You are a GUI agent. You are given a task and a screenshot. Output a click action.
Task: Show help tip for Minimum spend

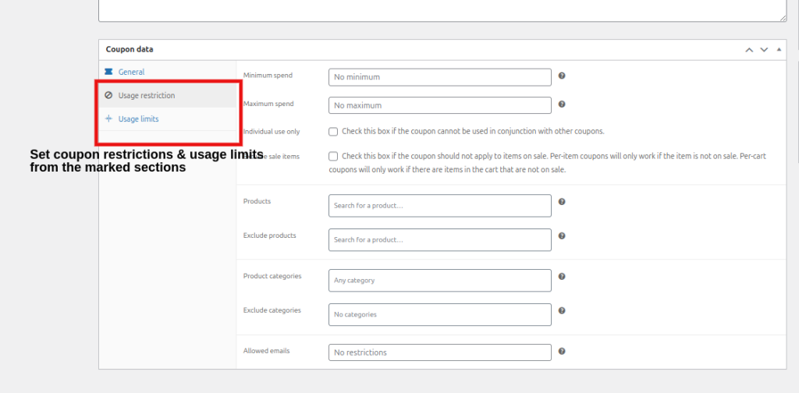tap(562, 76)
